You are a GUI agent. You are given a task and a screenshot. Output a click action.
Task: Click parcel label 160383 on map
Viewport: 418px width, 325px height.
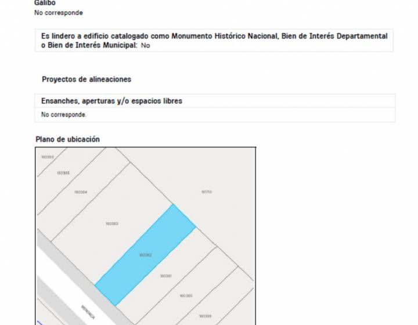point(112,223)
